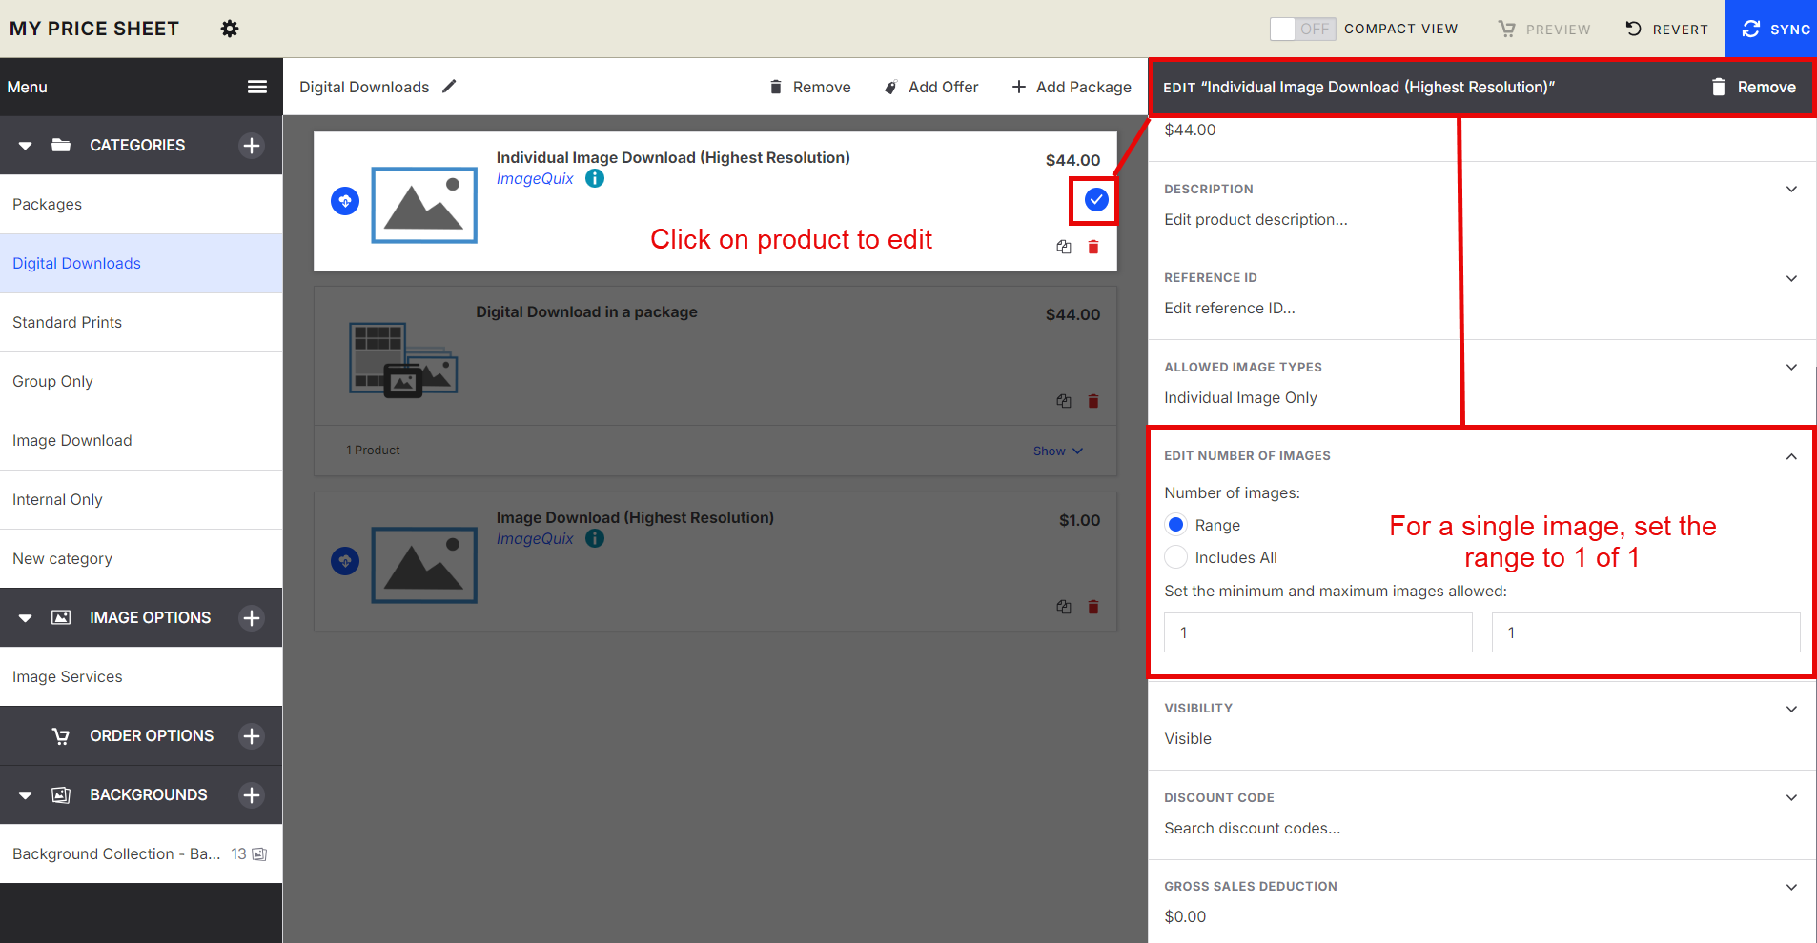Select the Range radio option
This screenshot has height=943, width=1817.
[1176, 525]
